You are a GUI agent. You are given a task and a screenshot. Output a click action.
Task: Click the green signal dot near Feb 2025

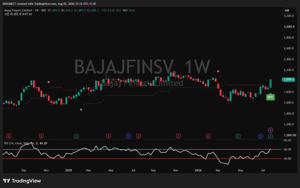[81, 109]
